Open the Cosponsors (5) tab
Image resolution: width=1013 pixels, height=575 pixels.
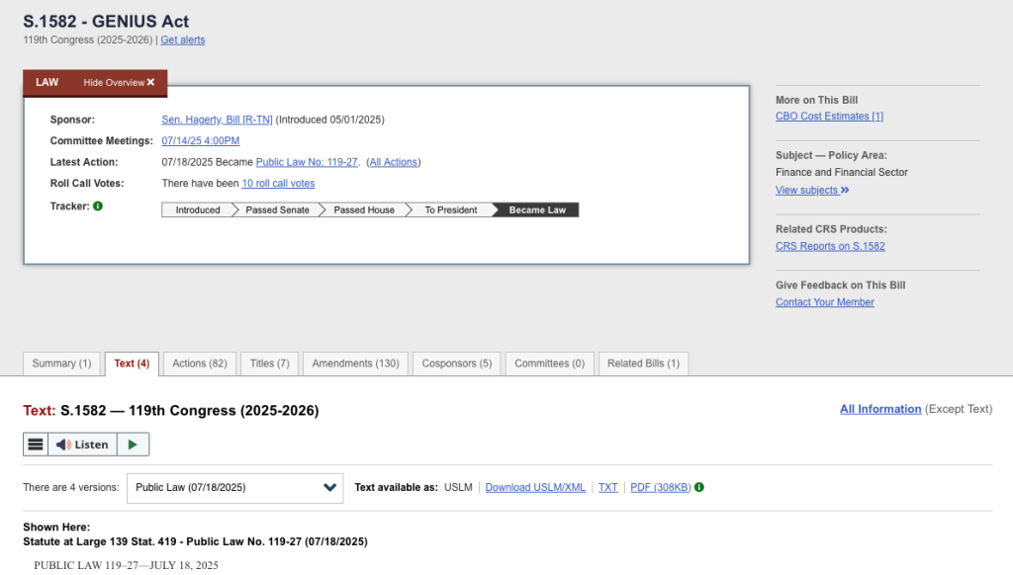[x=456, y=364]
